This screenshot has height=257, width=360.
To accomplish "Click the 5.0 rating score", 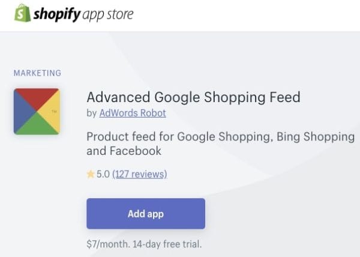I will pyautogui.click(x=103, y=174).
